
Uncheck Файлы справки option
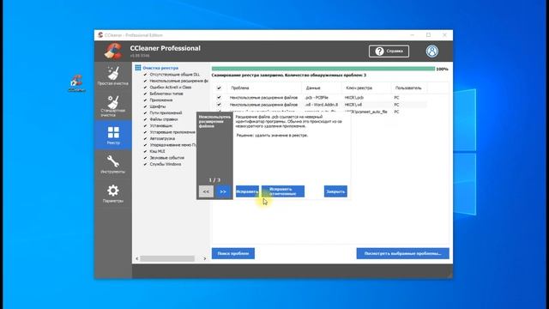pos(145,119)
